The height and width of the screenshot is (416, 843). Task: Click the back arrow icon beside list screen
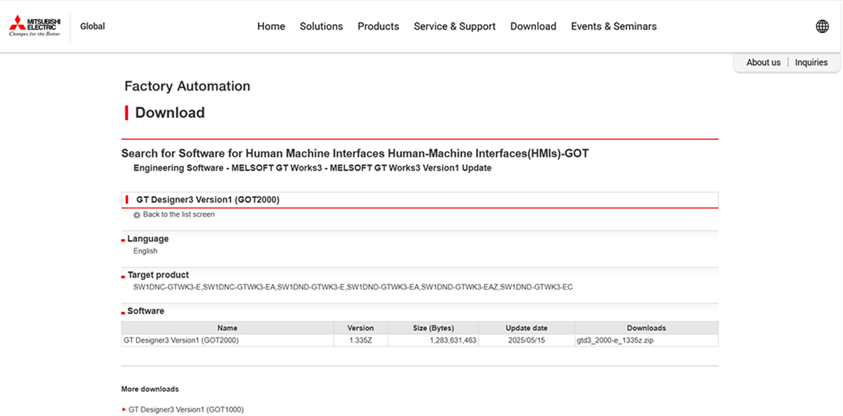tap(137, 215)
